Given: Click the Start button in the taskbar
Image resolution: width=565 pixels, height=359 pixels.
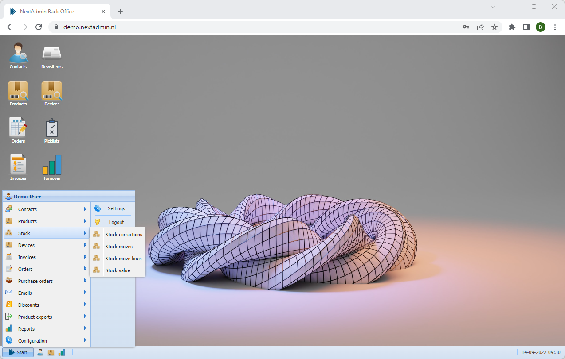Looking at the screenshot, I should click(18, 352).
